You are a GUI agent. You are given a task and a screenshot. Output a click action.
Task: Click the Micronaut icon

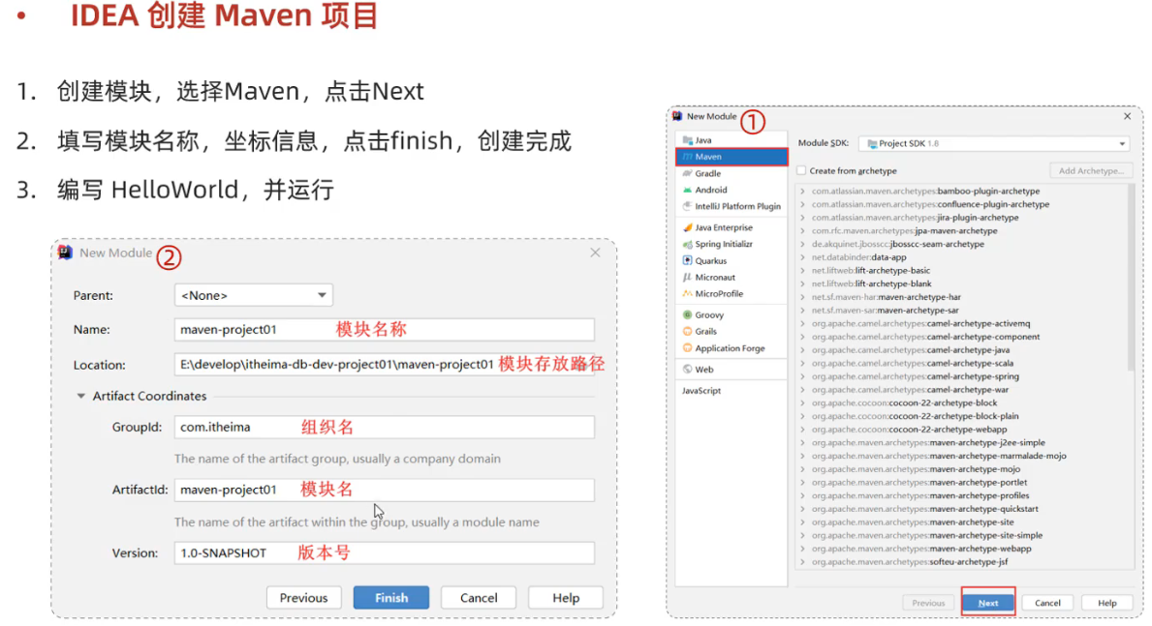688,278
